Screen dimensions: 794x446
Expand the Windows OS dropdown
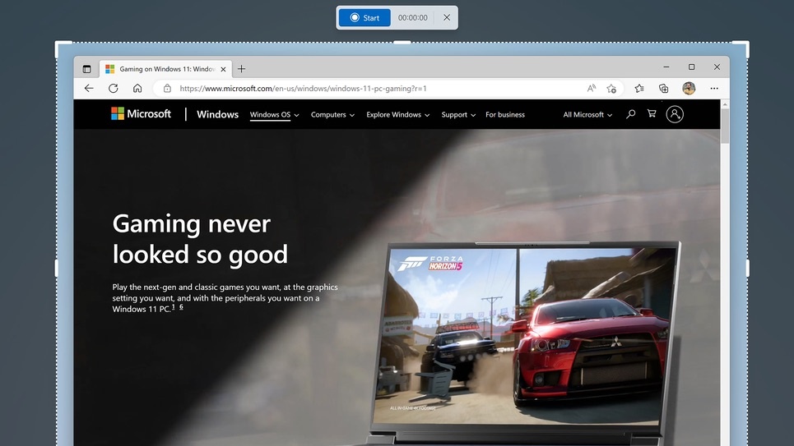(274, 115)
